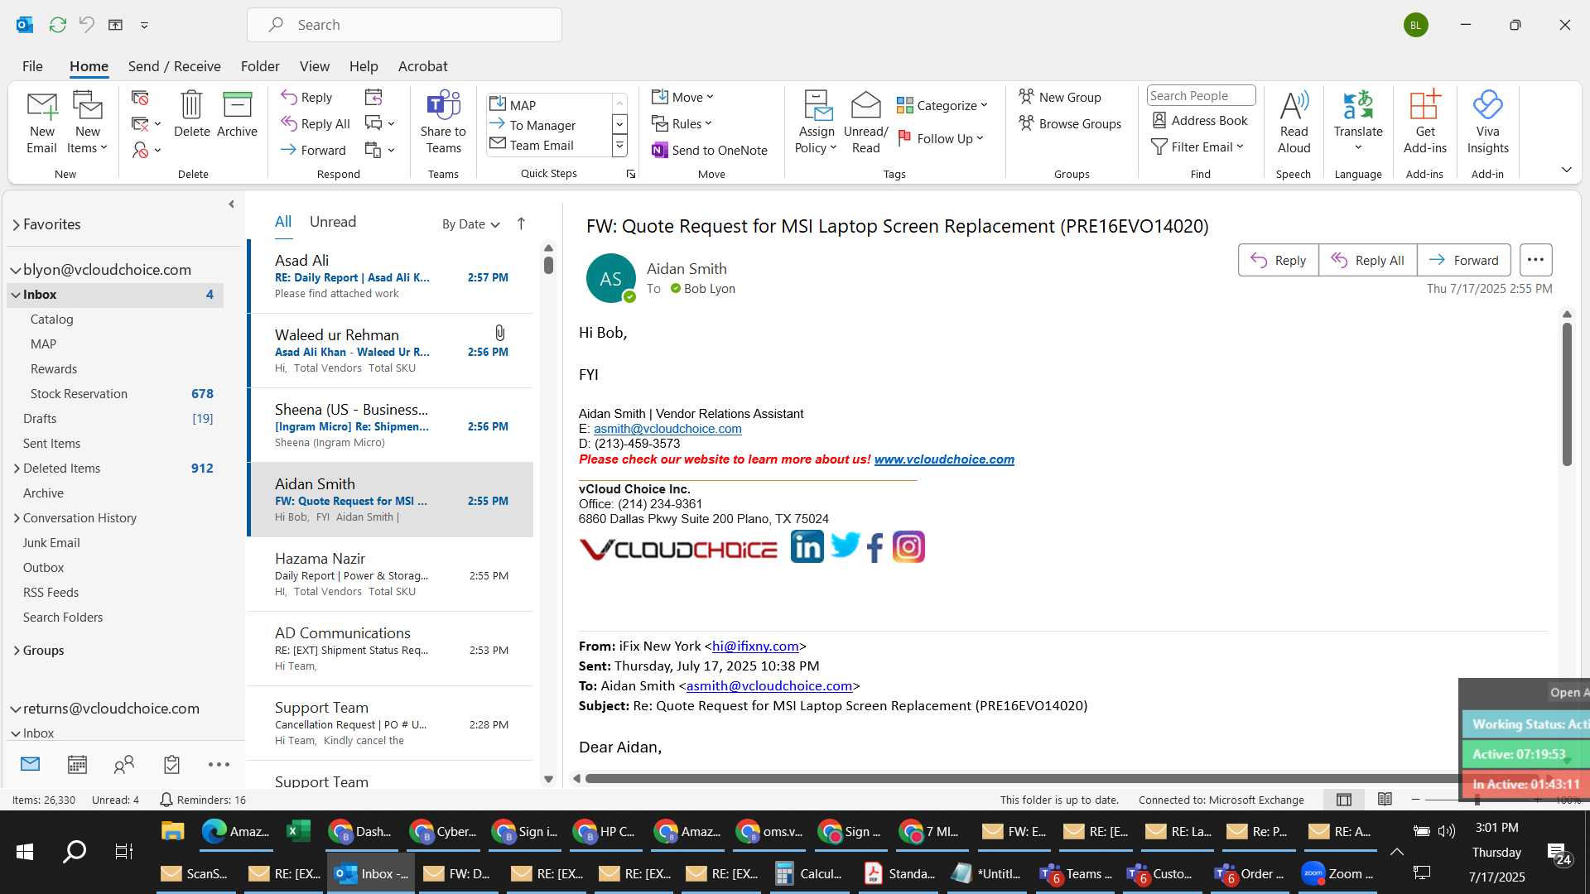
Task: Open the File menu tab
Action: [x=32, y=66]
